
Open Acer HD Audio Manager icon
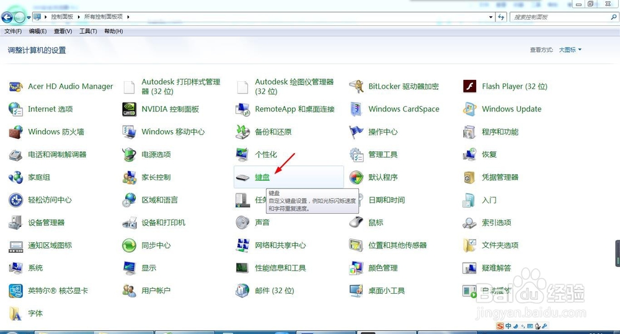tap(16, 86)
